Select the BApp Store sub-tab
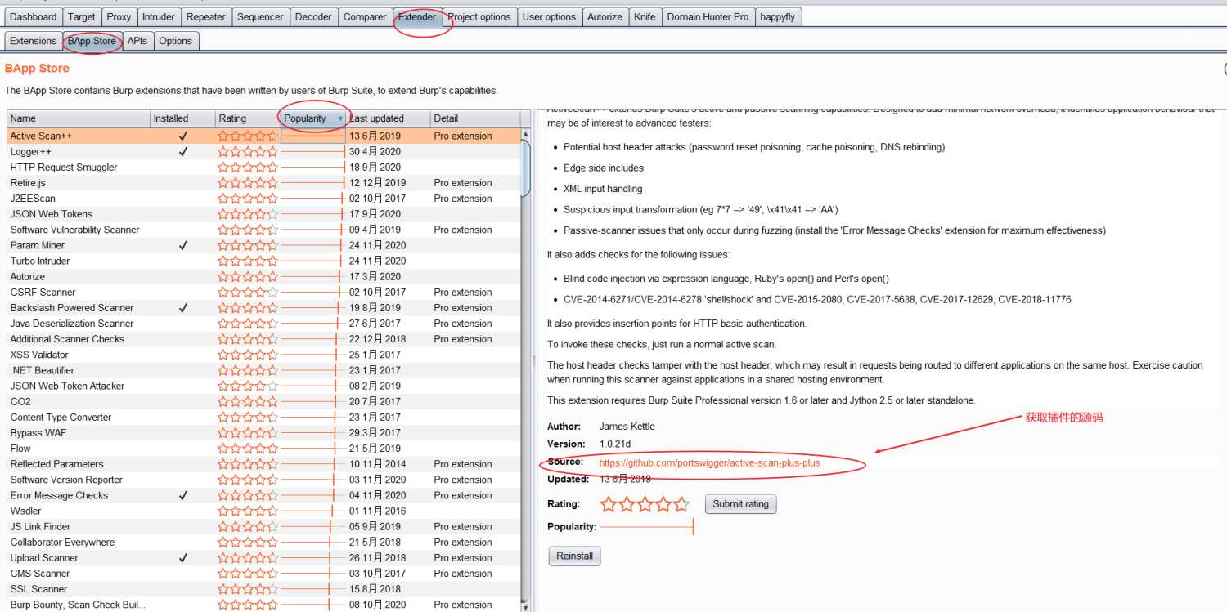The width and height of the screenshot is (1227, 612). (92, 41)
